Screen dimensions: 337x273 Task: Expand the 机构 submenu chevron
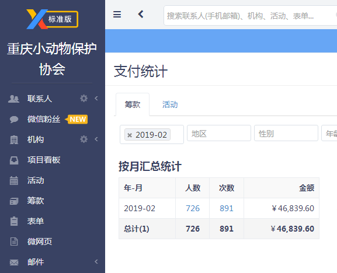(96, 139)
